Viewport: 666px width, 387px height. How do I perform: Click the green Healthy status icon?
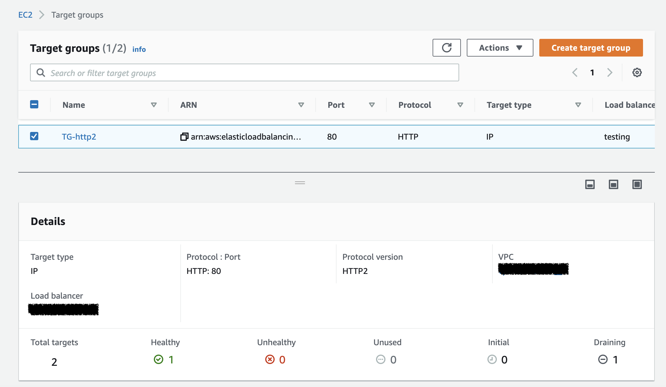pos(159,359)
